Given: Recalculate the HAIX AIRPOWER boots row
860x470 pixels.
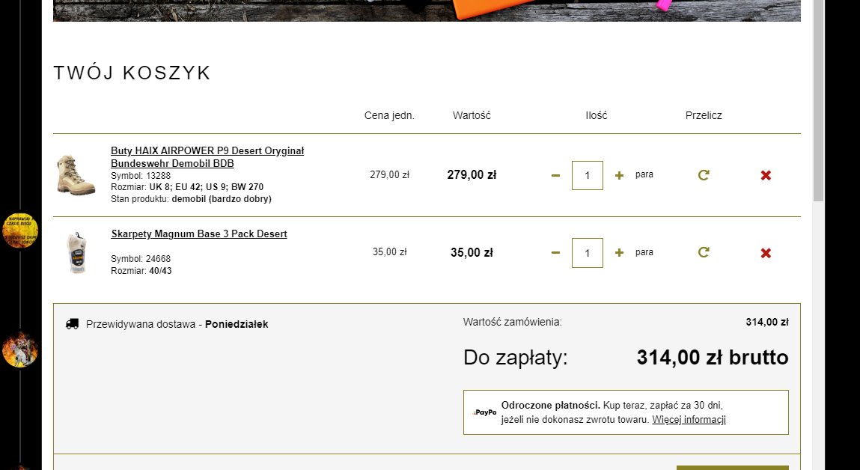Looking at the screenshot, I should pos(704,175).
